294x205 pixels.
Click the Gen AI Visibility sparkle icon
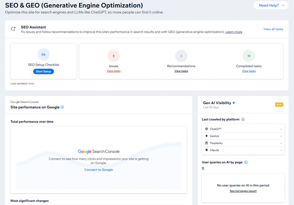(x=234, y=103)
